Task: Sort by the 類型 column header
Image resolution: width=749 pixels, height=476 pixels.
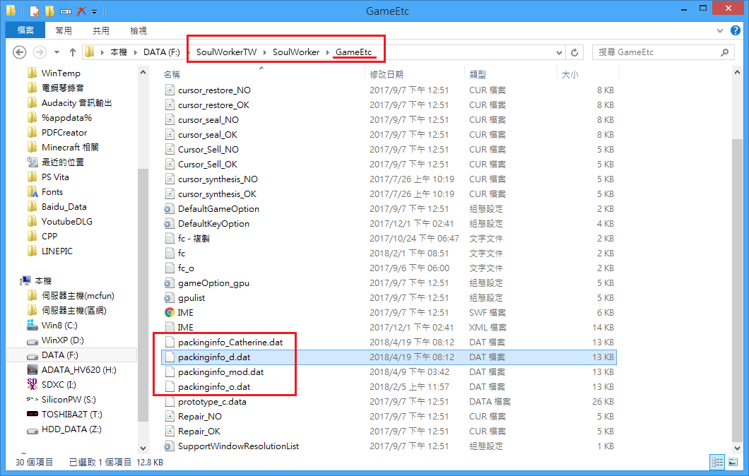Action: point(478,74)
